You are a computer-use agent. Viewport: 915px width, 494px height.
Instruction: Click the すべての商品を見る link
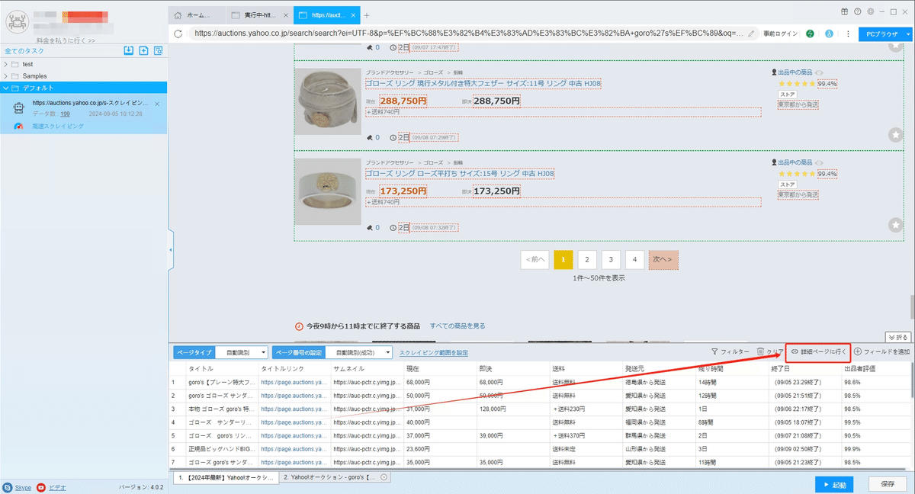457,326
